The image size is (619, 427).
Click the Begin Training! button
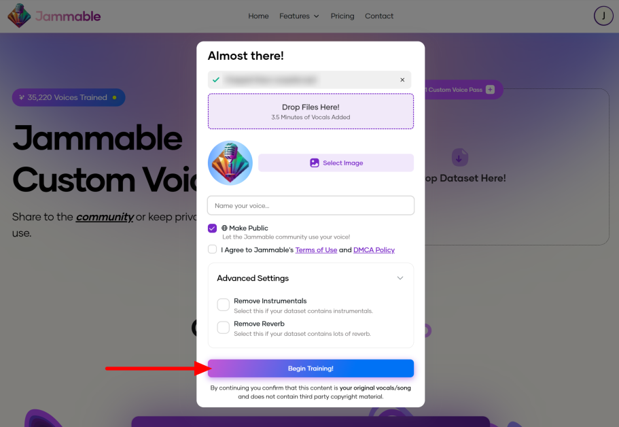[311, 368]
